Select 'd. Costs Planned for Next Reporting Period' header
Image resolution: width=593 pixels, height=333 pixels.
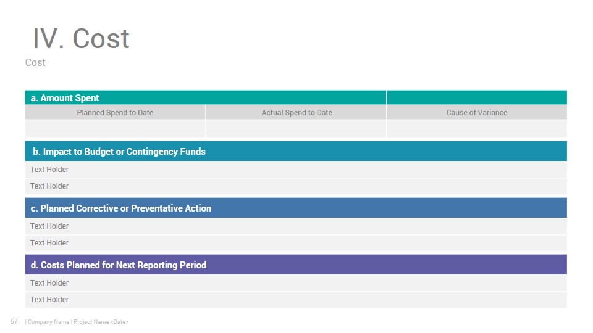point(296,265)
